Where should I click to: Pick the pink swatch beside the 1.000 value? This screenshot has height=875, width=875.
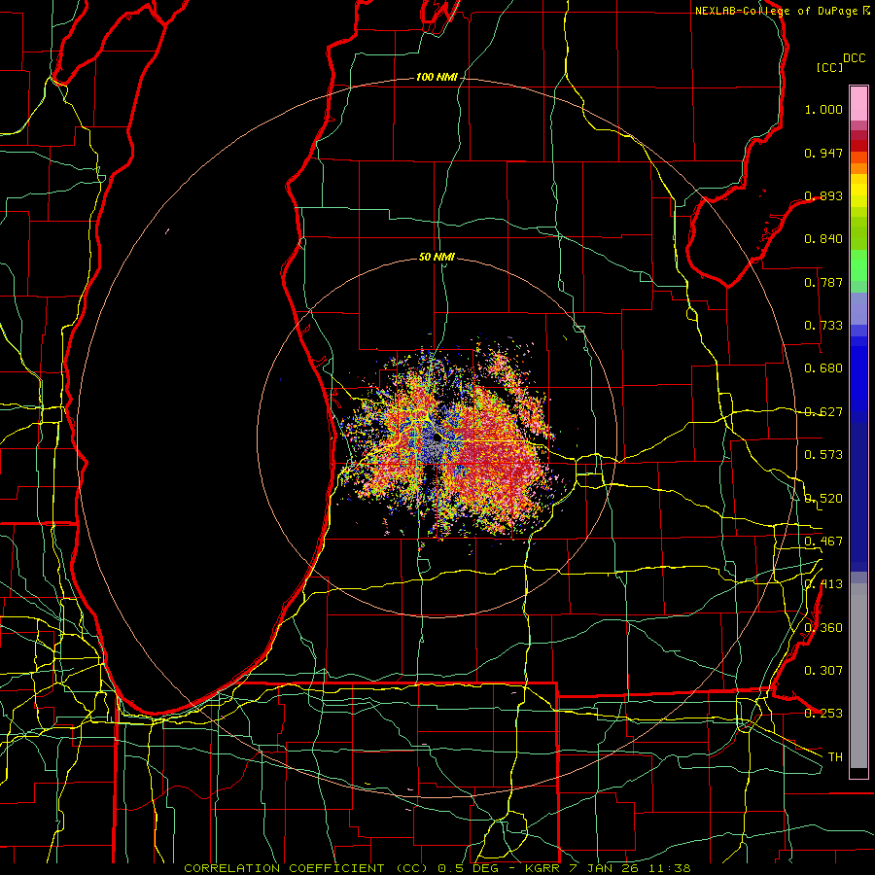pyautogui.click(x=858, y=106)
